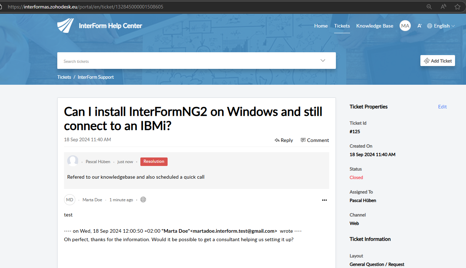Click the Created On date in properties
466x268 pixels.
point(372,154)
